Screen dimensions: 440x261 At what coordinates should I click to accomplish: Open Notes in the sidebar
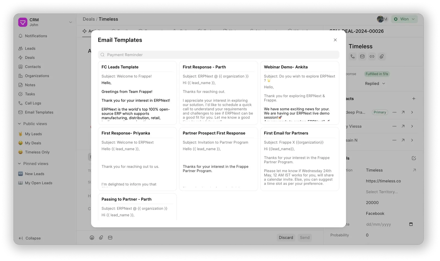(45, 85)
